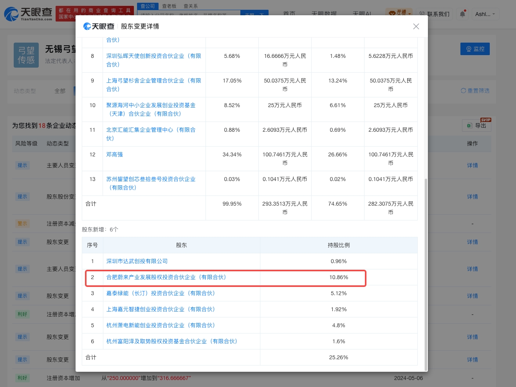The width and height of the screenshot is (516, 387).
Task: Open shareholder link 苏州鋆望创芯叁拾叁号投资合伙企业
Action: tap(151, 183)
